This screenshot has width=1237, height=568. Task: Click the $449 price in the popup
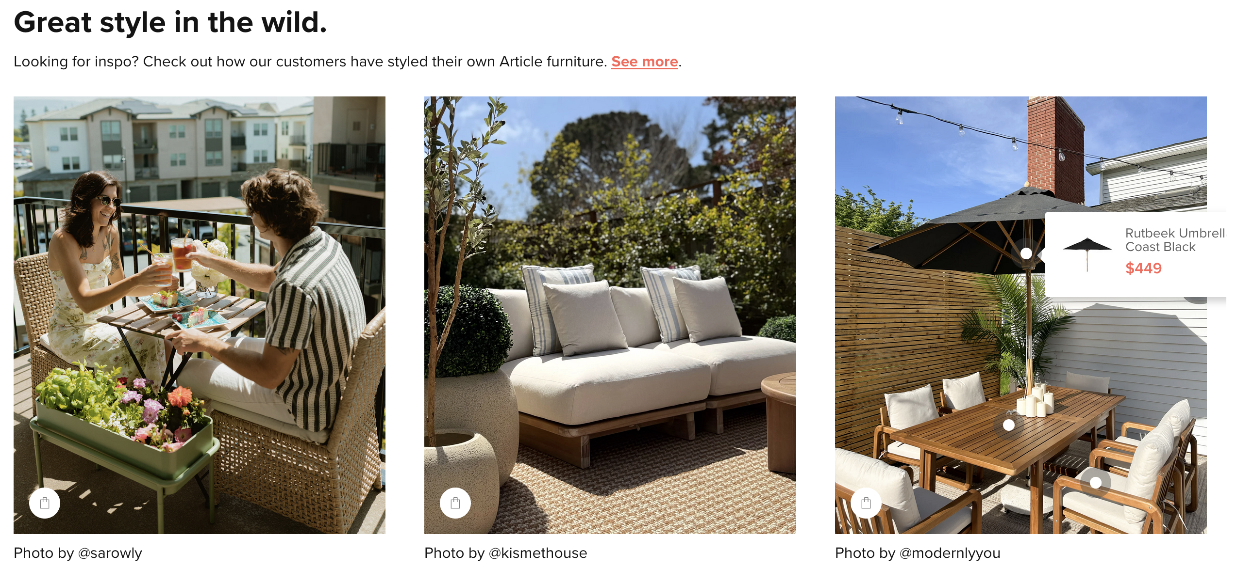pos(1143,268)
